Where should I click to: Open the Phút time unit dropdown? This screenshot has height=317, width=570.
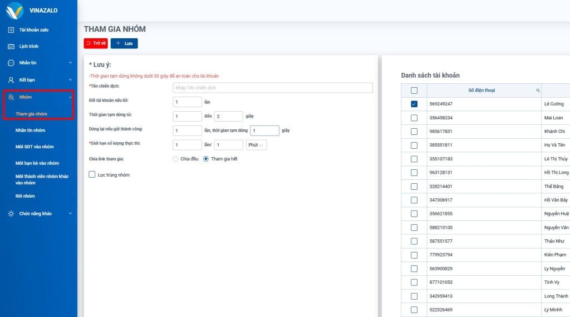tap(256, 145)
